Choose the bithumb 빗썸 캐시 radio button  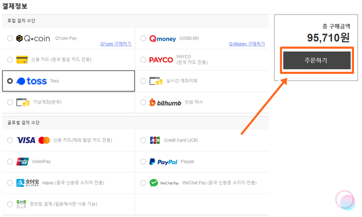click(143, 102)
